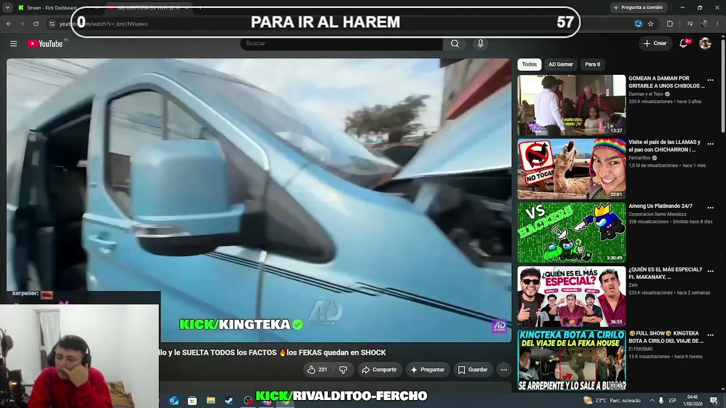Open File Explorer from the taskbar
Image resolution: width=726 pixels, height=408 pixels.
click(211, 401)
